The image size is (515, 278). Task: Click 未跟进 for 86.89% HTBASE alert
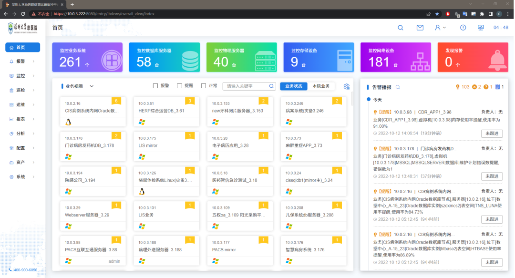492,262
